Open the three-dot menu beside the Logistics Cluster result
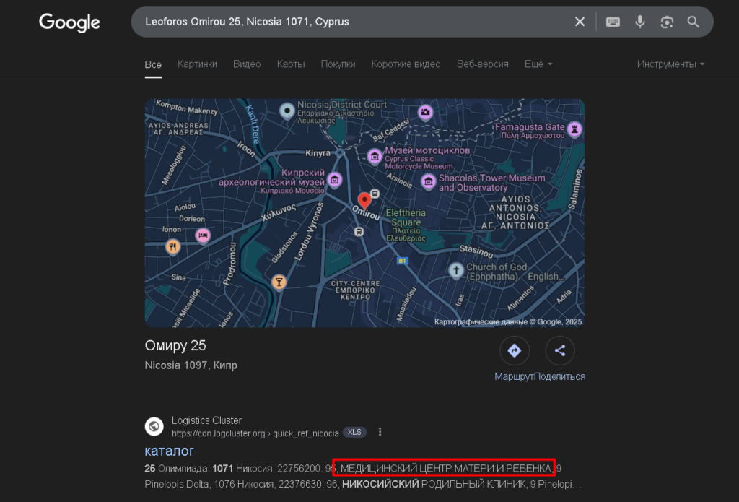This screenshot has width=739, height=502. pos(380,432)
